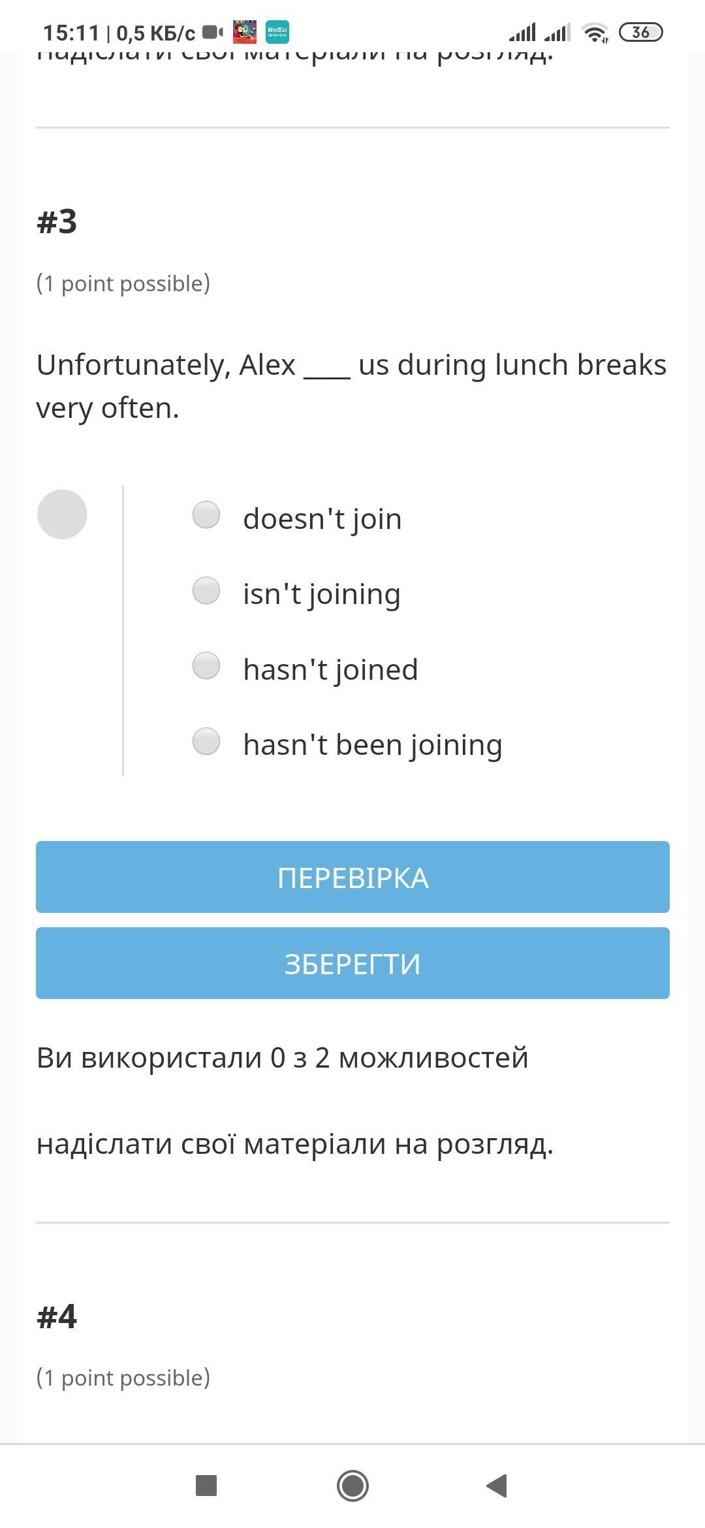Tap the Android home circle button
The image size is (705, 1528).
coord(352,1486)
